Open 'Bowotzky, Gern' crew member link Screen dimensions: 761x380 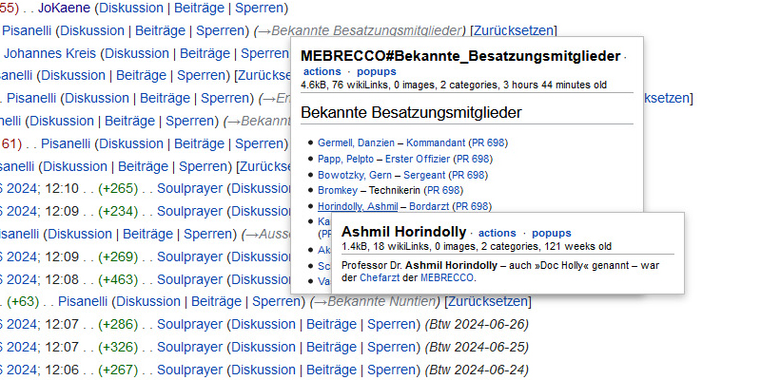tap(356, 175)
